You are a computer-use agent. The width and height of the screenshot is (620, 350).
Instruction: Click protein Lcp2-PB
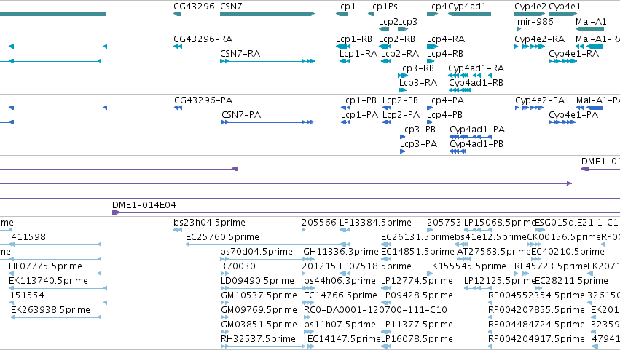click(x=400, y=100)
